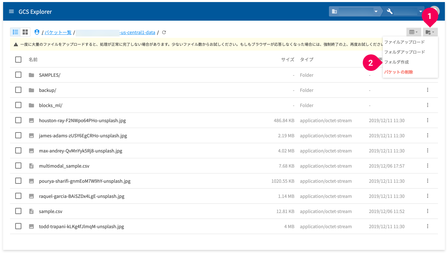
Task: Click image icon for pourya-sharifi file
Action: 31,181
